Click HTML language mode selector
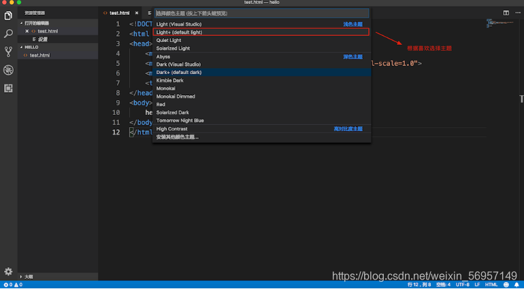This screenshot has width=524, height=289. point(491,285)
